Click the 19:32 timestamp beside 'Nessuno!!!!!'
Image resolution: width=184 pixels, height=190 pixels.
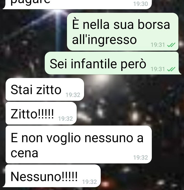pyautogui.click(x=89, y=182)
